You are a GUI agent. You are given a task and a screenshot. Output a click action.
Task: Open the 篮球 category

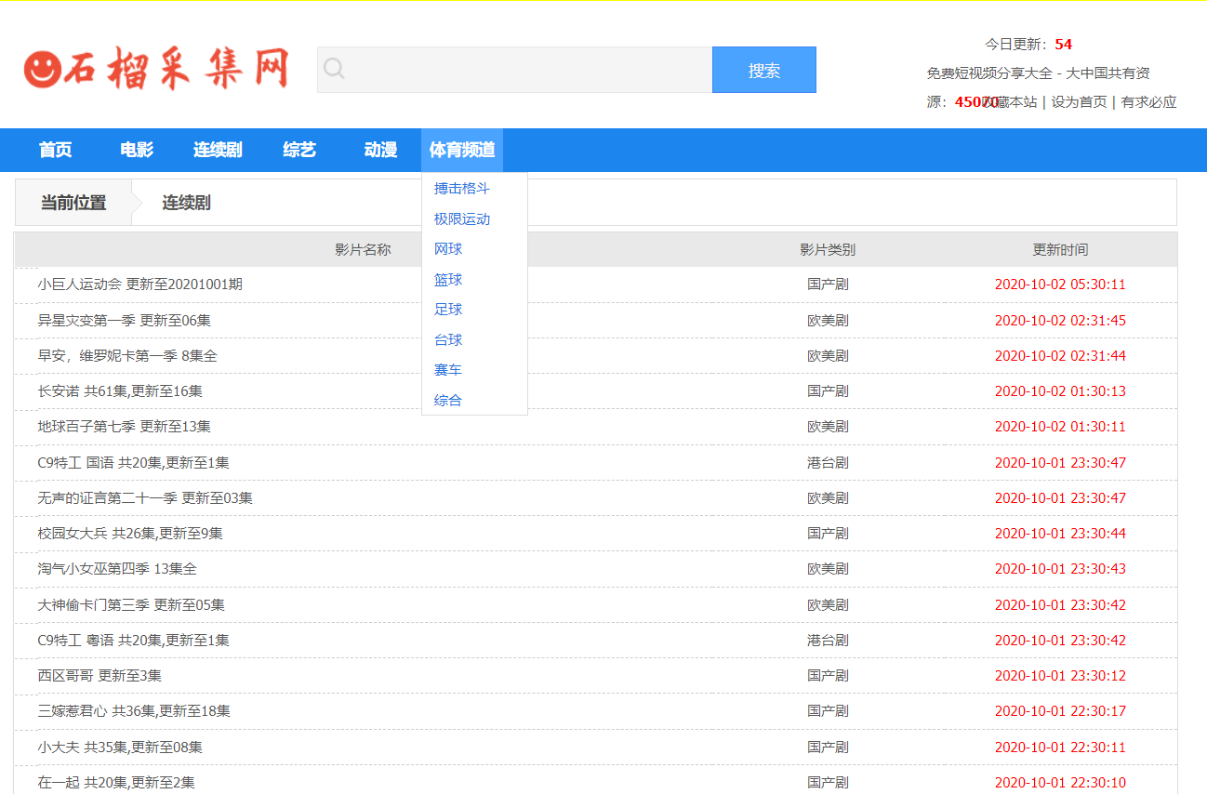[447, 278]
